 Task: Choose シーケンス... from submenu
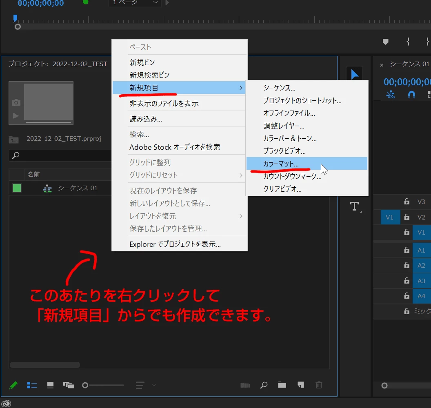point(307,88)
